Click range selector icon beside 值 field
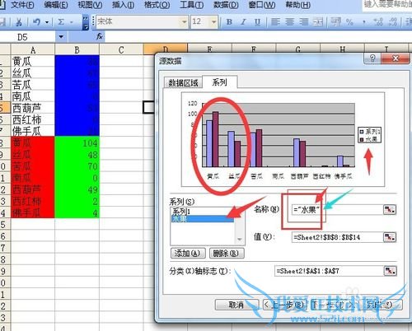 [390, 237]
